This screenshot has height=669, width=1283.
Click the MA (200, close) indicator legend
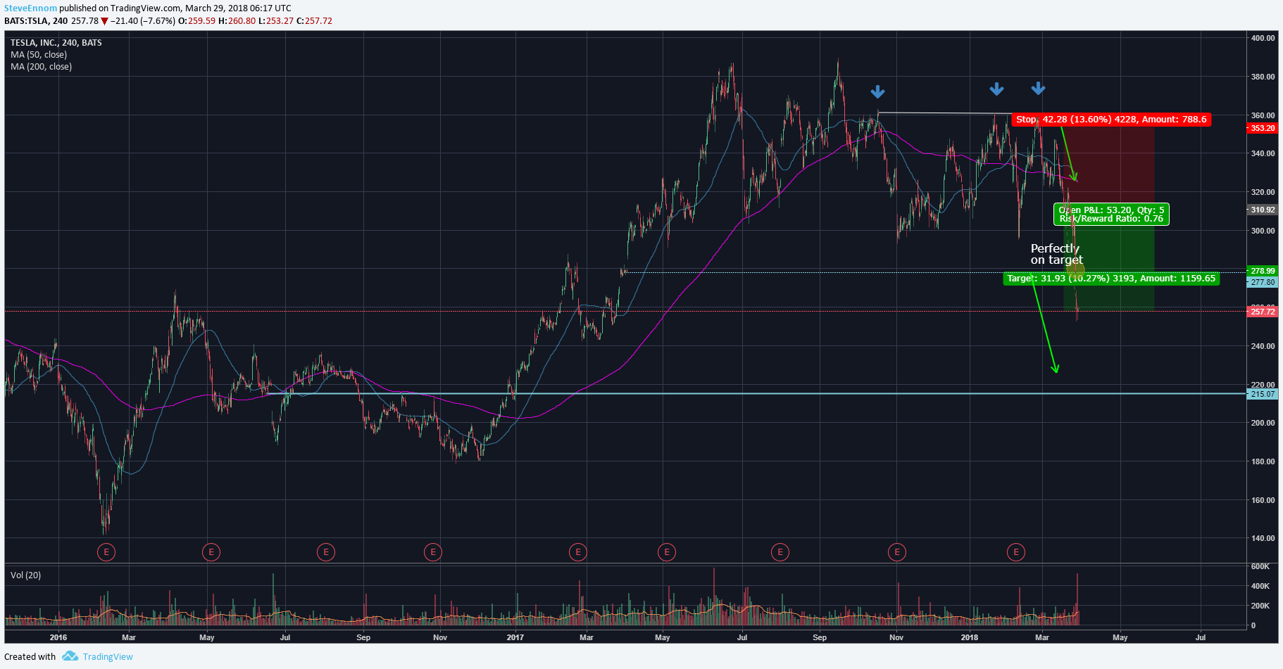pos(41,67)
